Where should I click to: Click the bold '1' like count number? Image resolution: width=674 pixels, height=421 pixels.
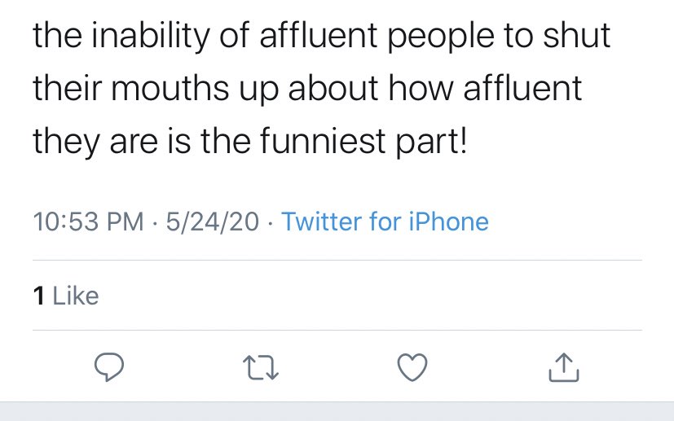click(x=38, y=296)
